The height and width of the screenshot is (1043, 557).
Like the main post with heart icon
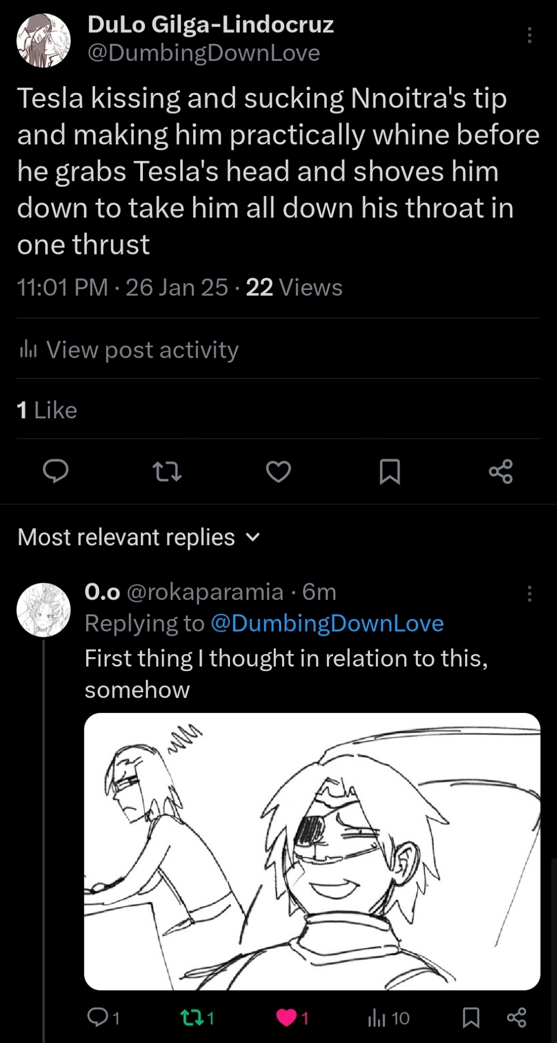278,471
